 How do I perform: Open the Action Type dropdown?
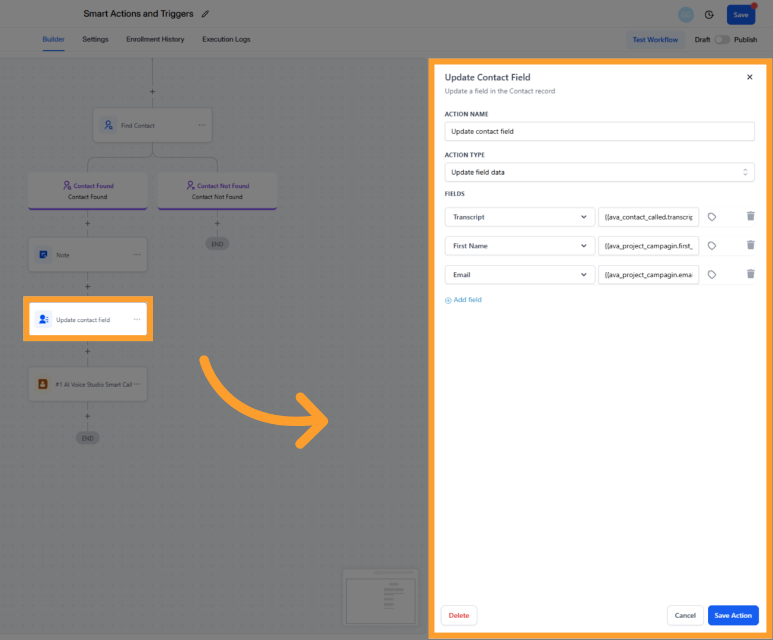click(599, 172)
